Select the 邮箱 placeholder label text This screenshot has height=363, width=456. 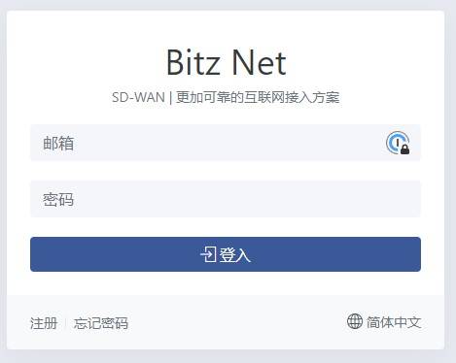[58, 143]
